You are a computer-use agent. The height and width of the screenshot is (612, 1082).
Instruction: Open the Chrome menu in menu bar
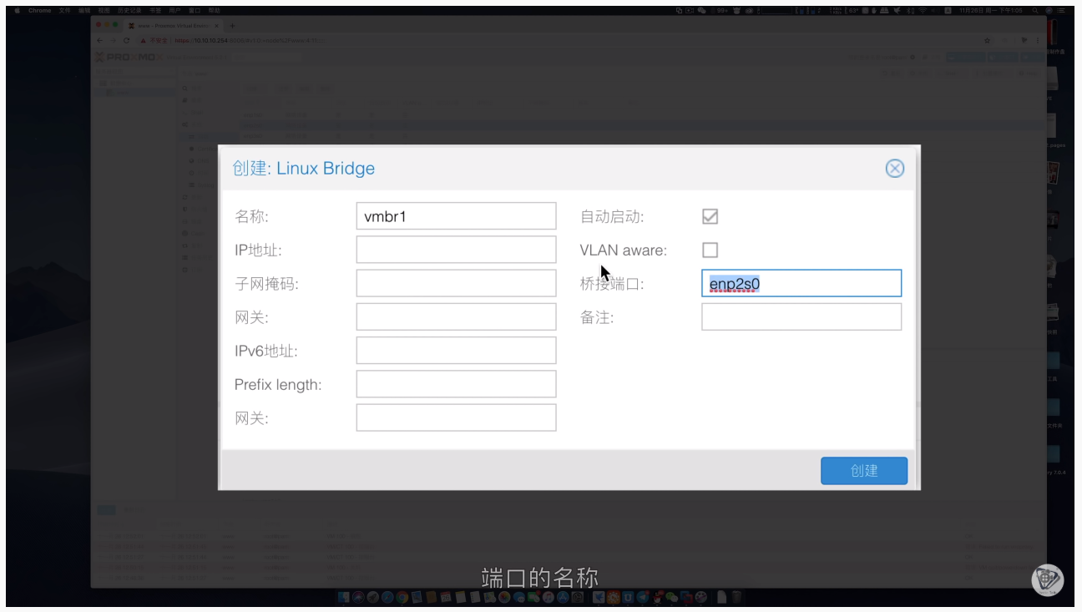click(x=39, y=11)
